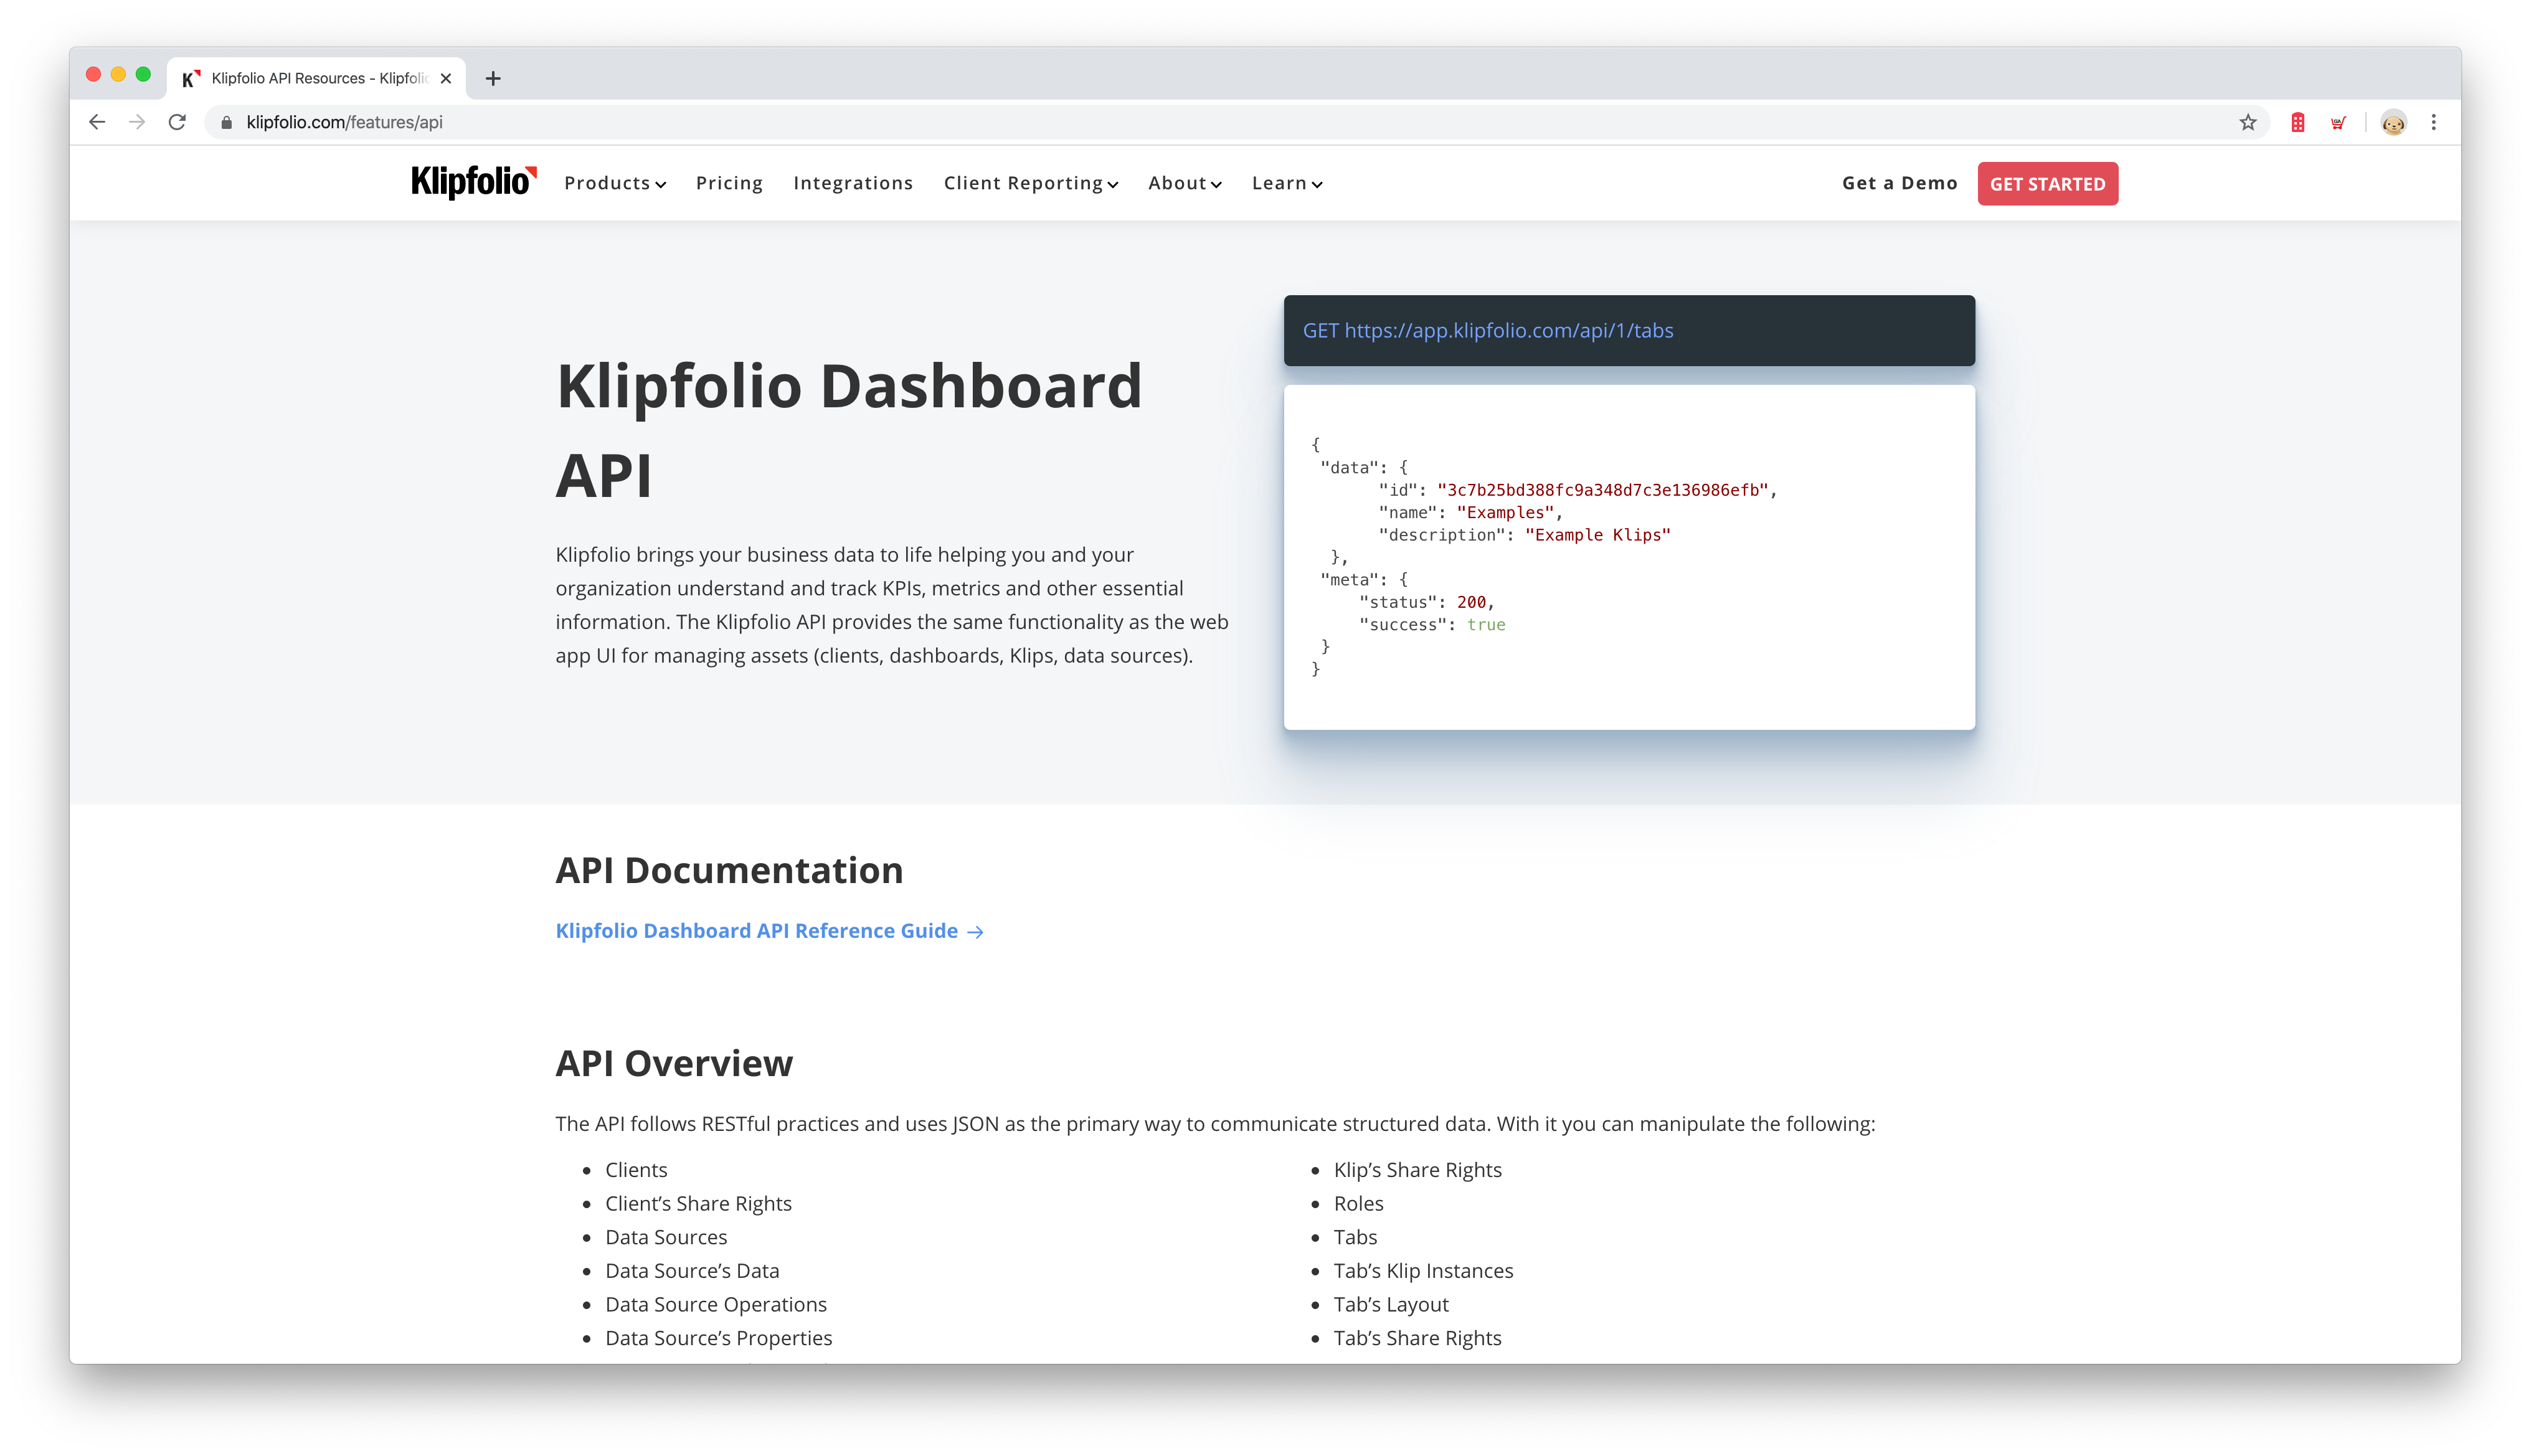2531x1456 pixels.
Task: Click the API Documentation heading
Action: [729, 870]
